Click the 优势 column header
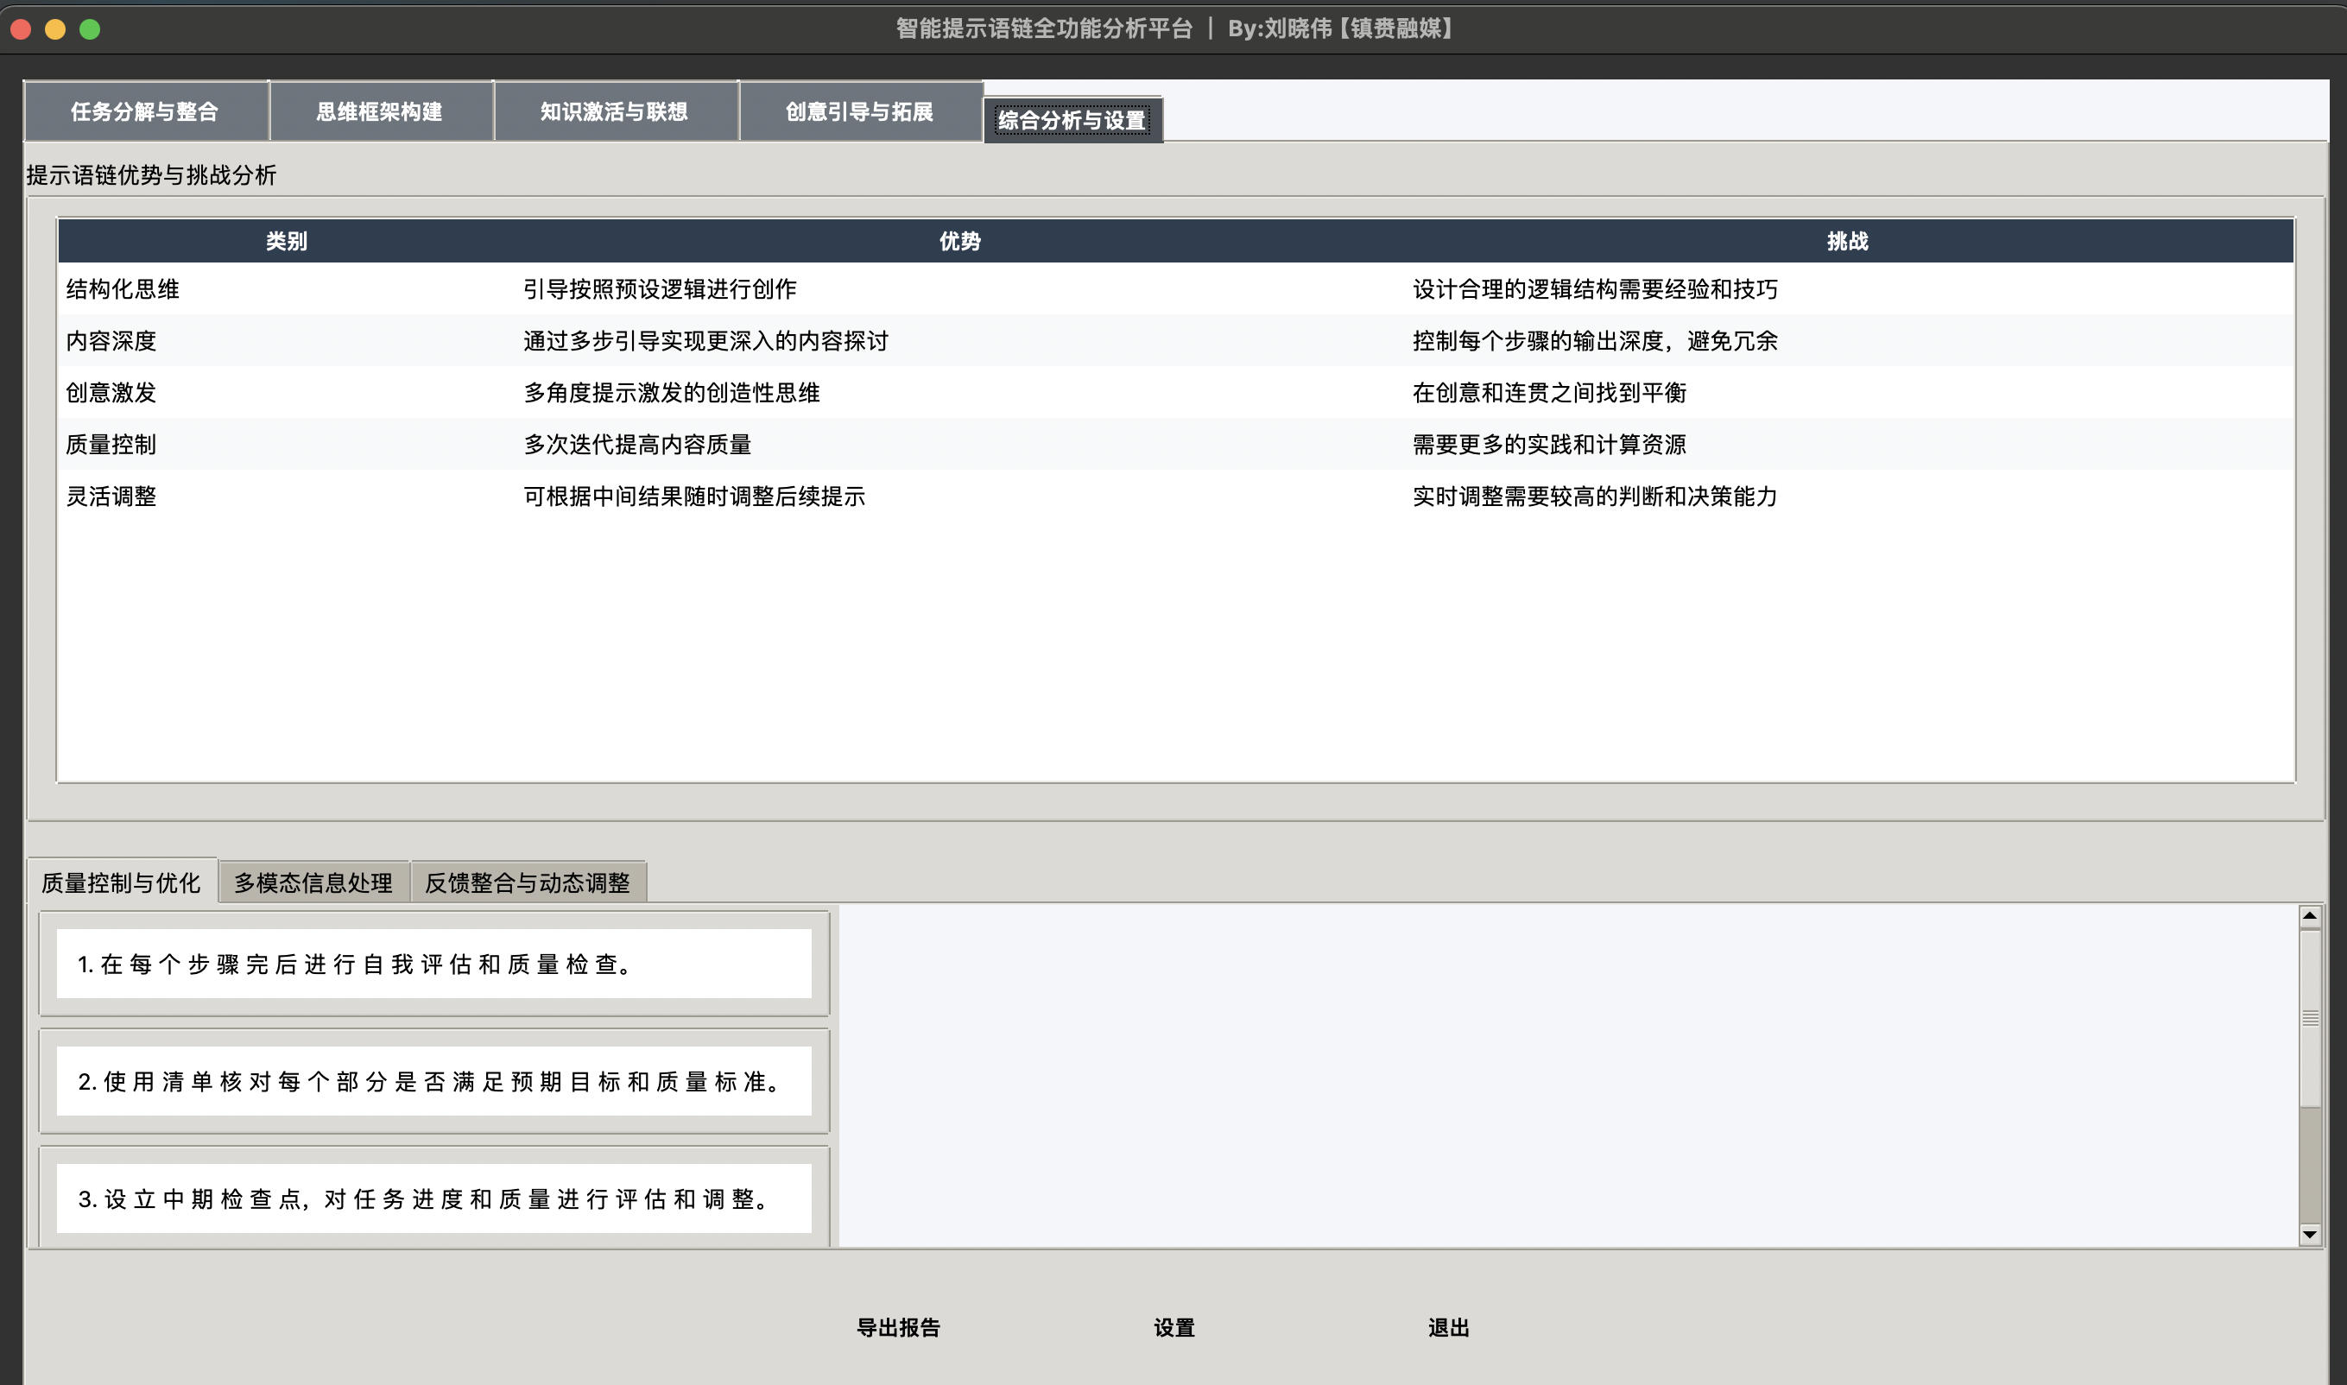Screen dimensions: 2347x1385 [959, 241]
